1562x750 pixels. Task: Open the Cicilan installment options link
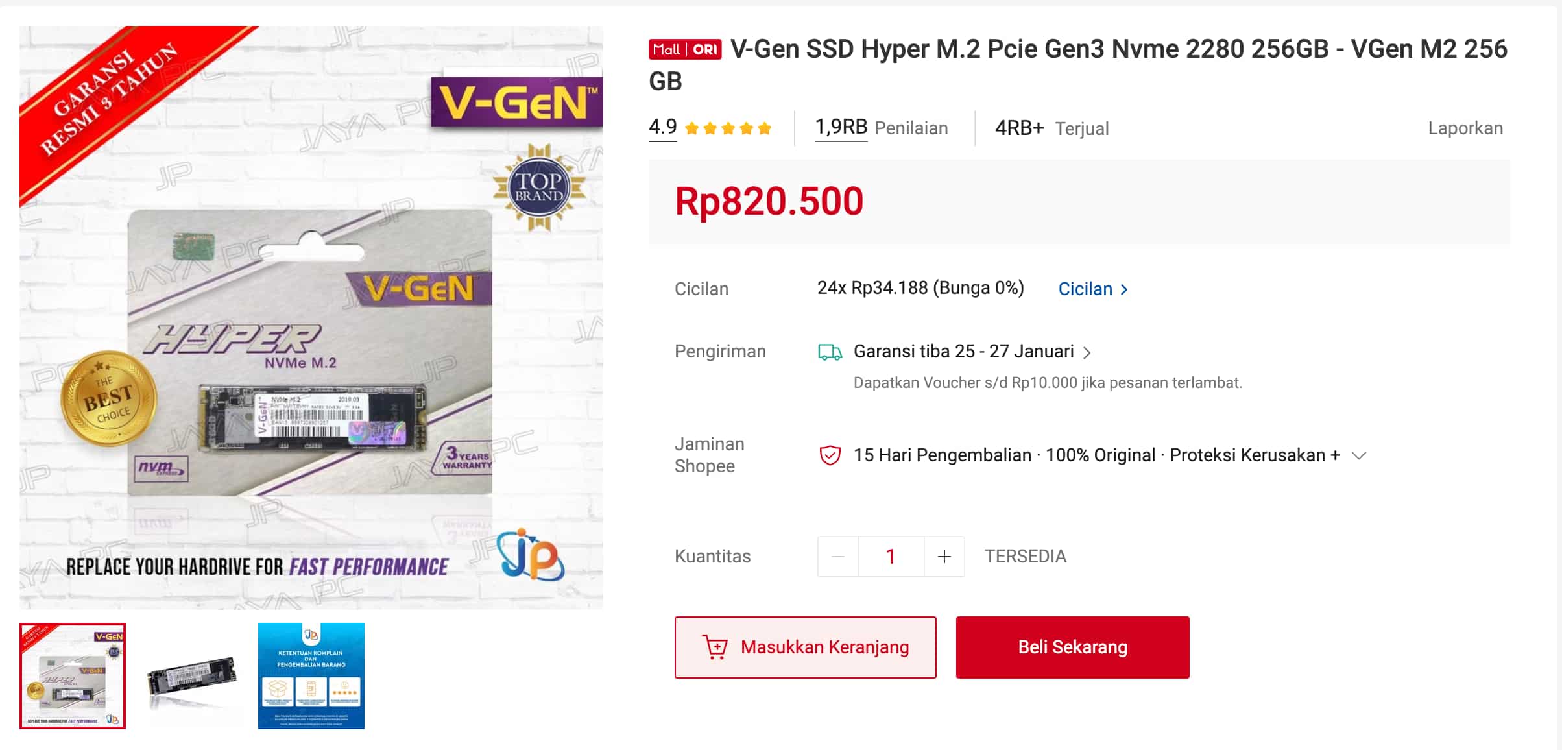[x=1093, y=289]
